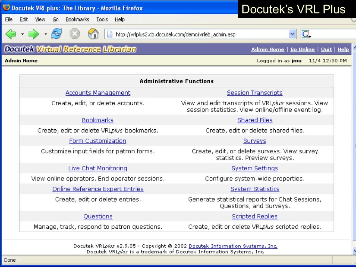
Task: Click the address bar URL field
Action: coord(200,34)
